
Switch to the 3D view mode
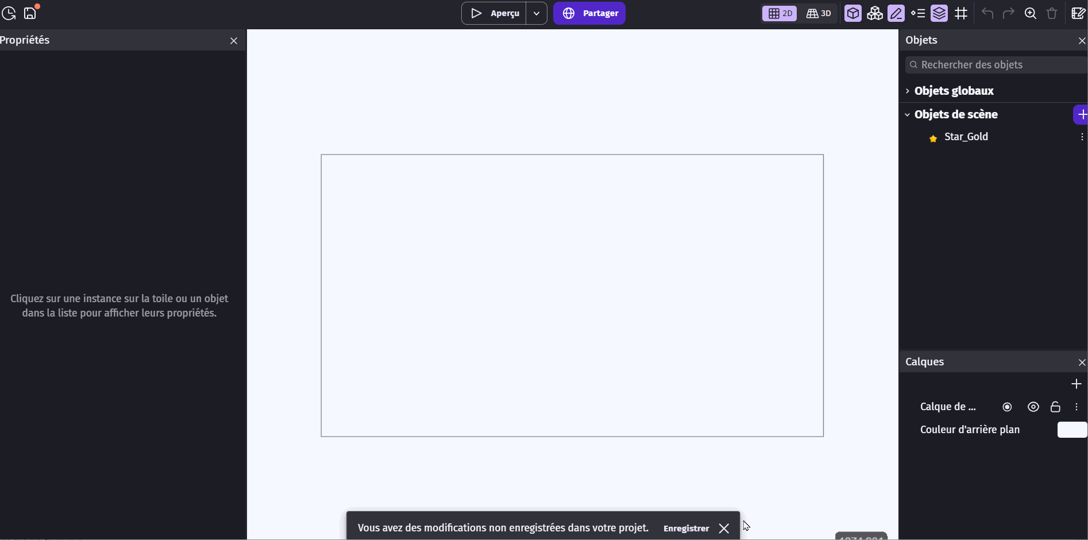(x=818, y=13)
